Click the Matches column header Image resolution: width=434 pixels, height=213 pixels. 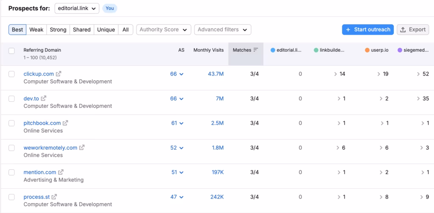pos(246,54)
